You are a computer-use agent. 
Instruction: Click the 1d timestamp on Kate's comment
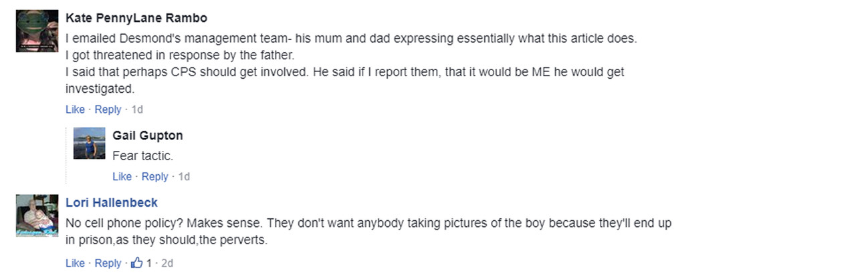pyautogui.click(x=137, y=109)
